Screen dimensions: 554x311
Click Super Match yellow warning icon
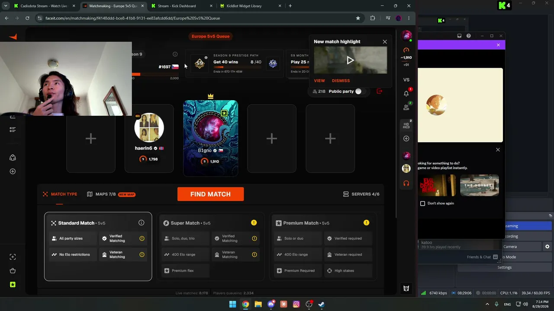click(254, 223)
